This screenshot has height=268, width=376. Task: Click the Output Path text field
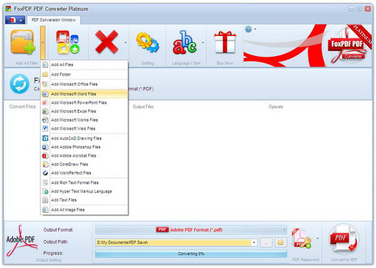pos(173,242)
